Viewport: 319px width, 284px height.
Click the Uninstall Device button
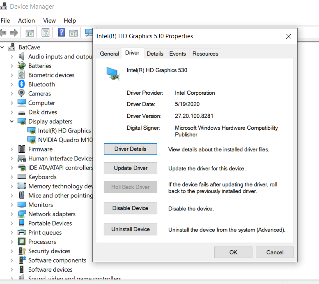pyautogui.click(x=131, y=229)
